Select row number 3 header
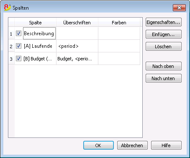Viewport: 190px width, 158px height. point(11,59)
